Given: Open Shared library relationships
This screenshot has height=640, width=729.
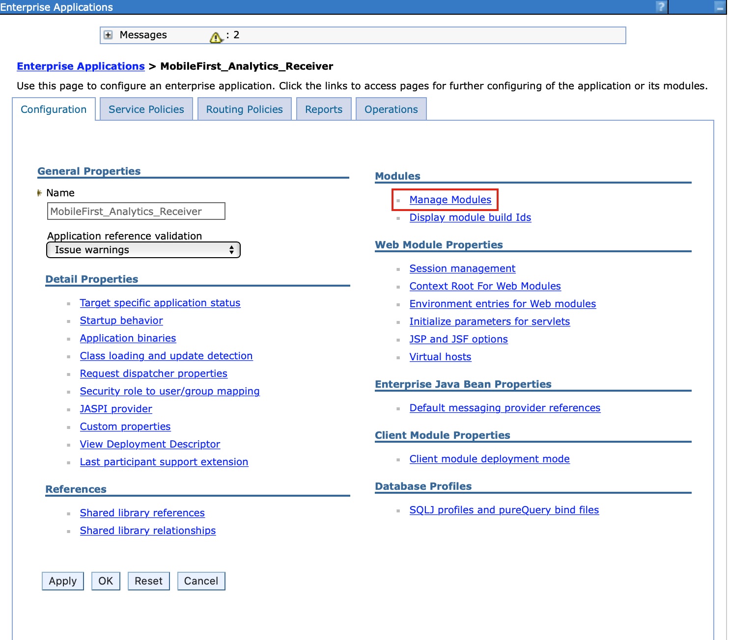Looking at the screenshot, I should tap(148, 531).
